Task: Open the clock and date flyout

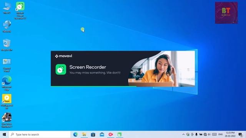Action: coord(230,135)
